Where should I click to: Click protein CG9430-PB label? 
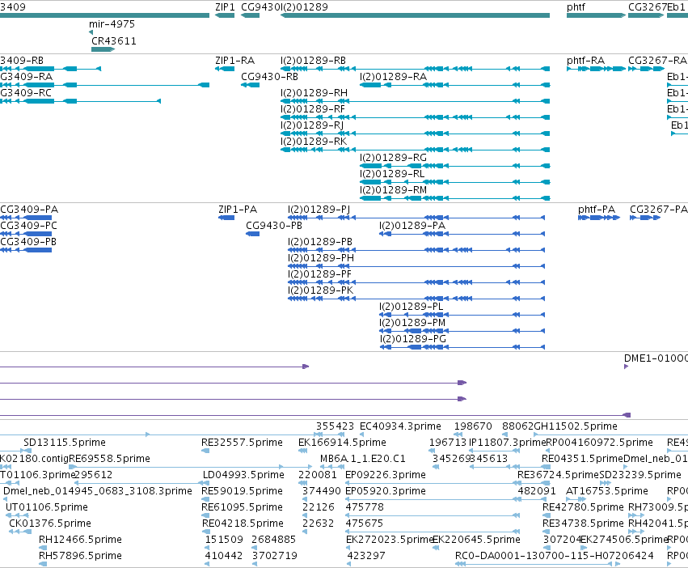(274, 226)
